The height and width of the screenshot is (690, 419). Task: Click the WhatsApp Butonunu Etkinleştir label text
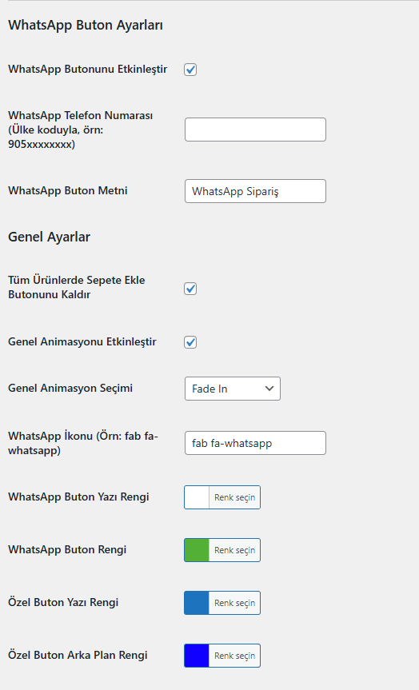pyautogui.click(x=88, y=69)
